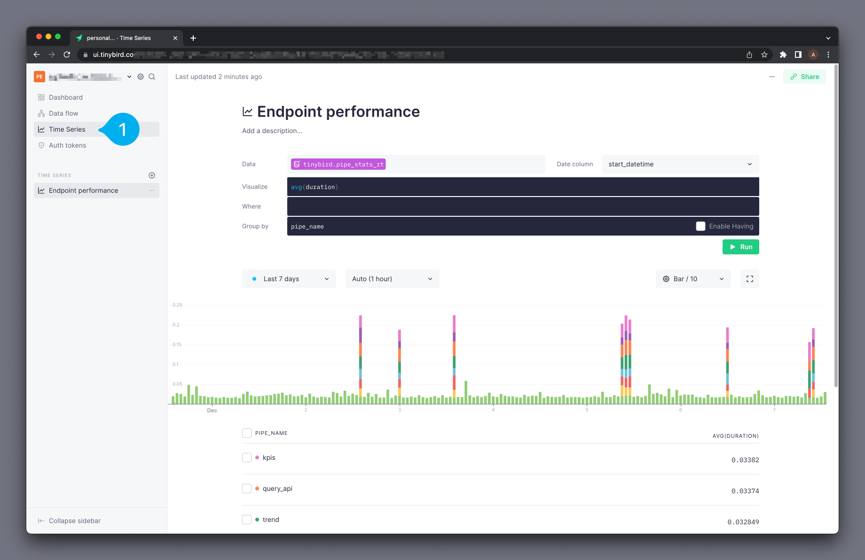The height and width of the screenshot is (560, 865).
Task: Check the kpis row checkbox
Action: (x=247, y=457)
